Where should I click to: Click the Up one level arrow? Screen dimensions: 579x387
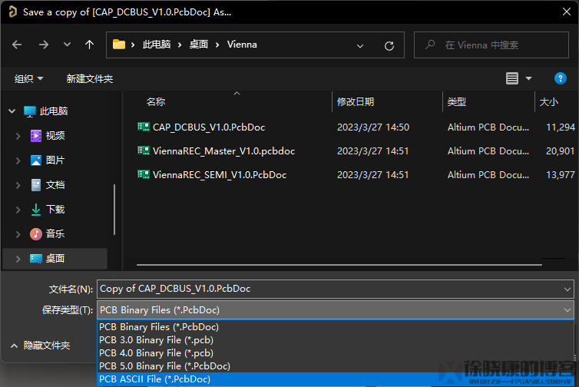click(x=89, y=45)
